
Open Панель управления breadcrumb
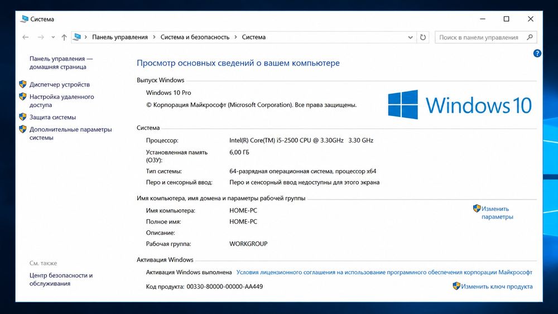click(x=120, y=37)
